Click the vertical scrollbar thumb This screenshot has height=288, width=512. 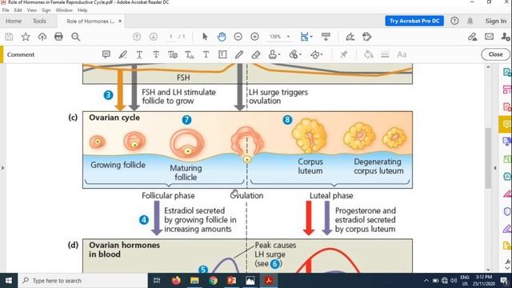pos(488,158)
